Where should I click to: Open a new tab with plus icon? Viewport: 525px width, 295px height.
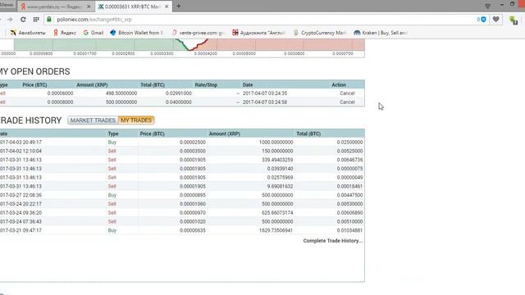[179, 6]
